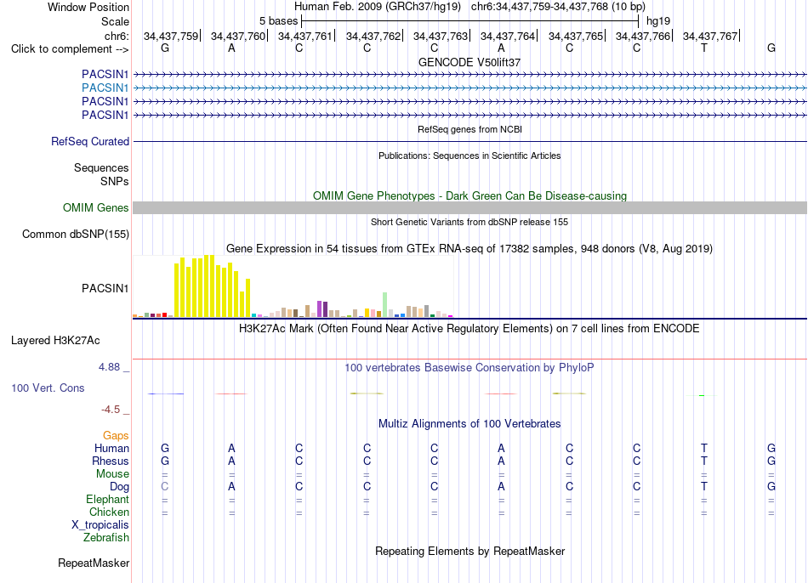Click the 'chr6:' base position label

tap(117, 36)
